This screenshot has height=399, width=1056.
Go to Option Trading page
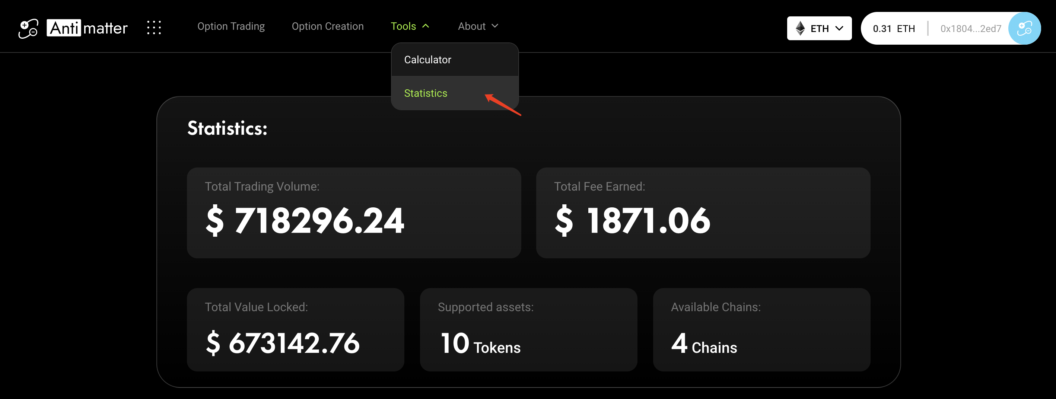coord(231,26)
